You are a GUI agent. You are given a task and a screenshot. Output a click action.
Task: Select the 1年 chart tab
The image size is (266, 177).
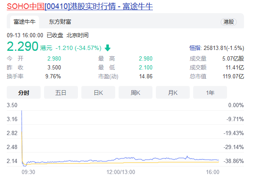pyautogui.click(x=210, y=93)
